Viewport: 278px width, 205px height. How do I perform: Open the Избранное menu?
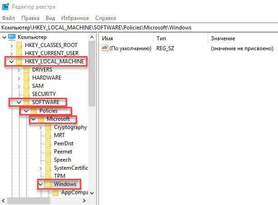(75, 18)
